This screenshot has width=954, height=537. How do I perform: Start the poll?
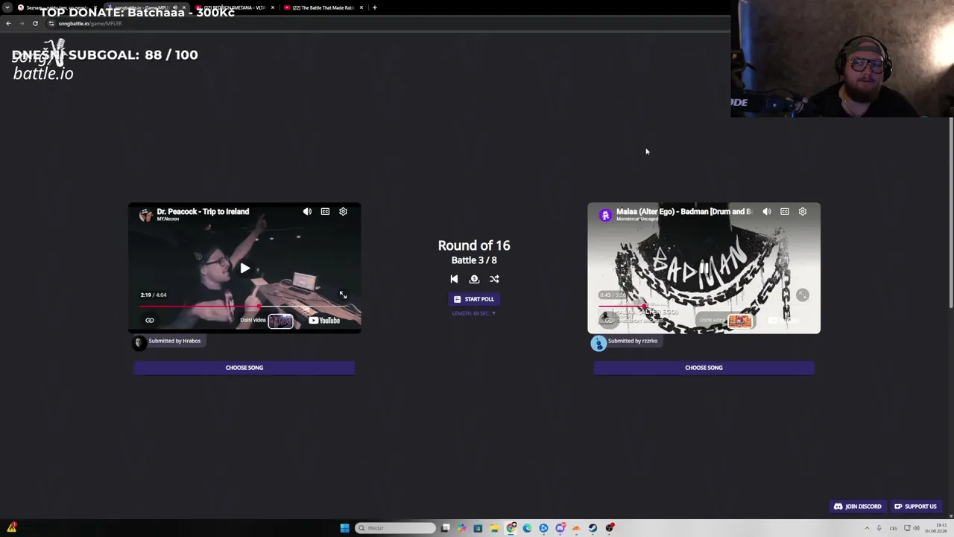pos(474,299)
